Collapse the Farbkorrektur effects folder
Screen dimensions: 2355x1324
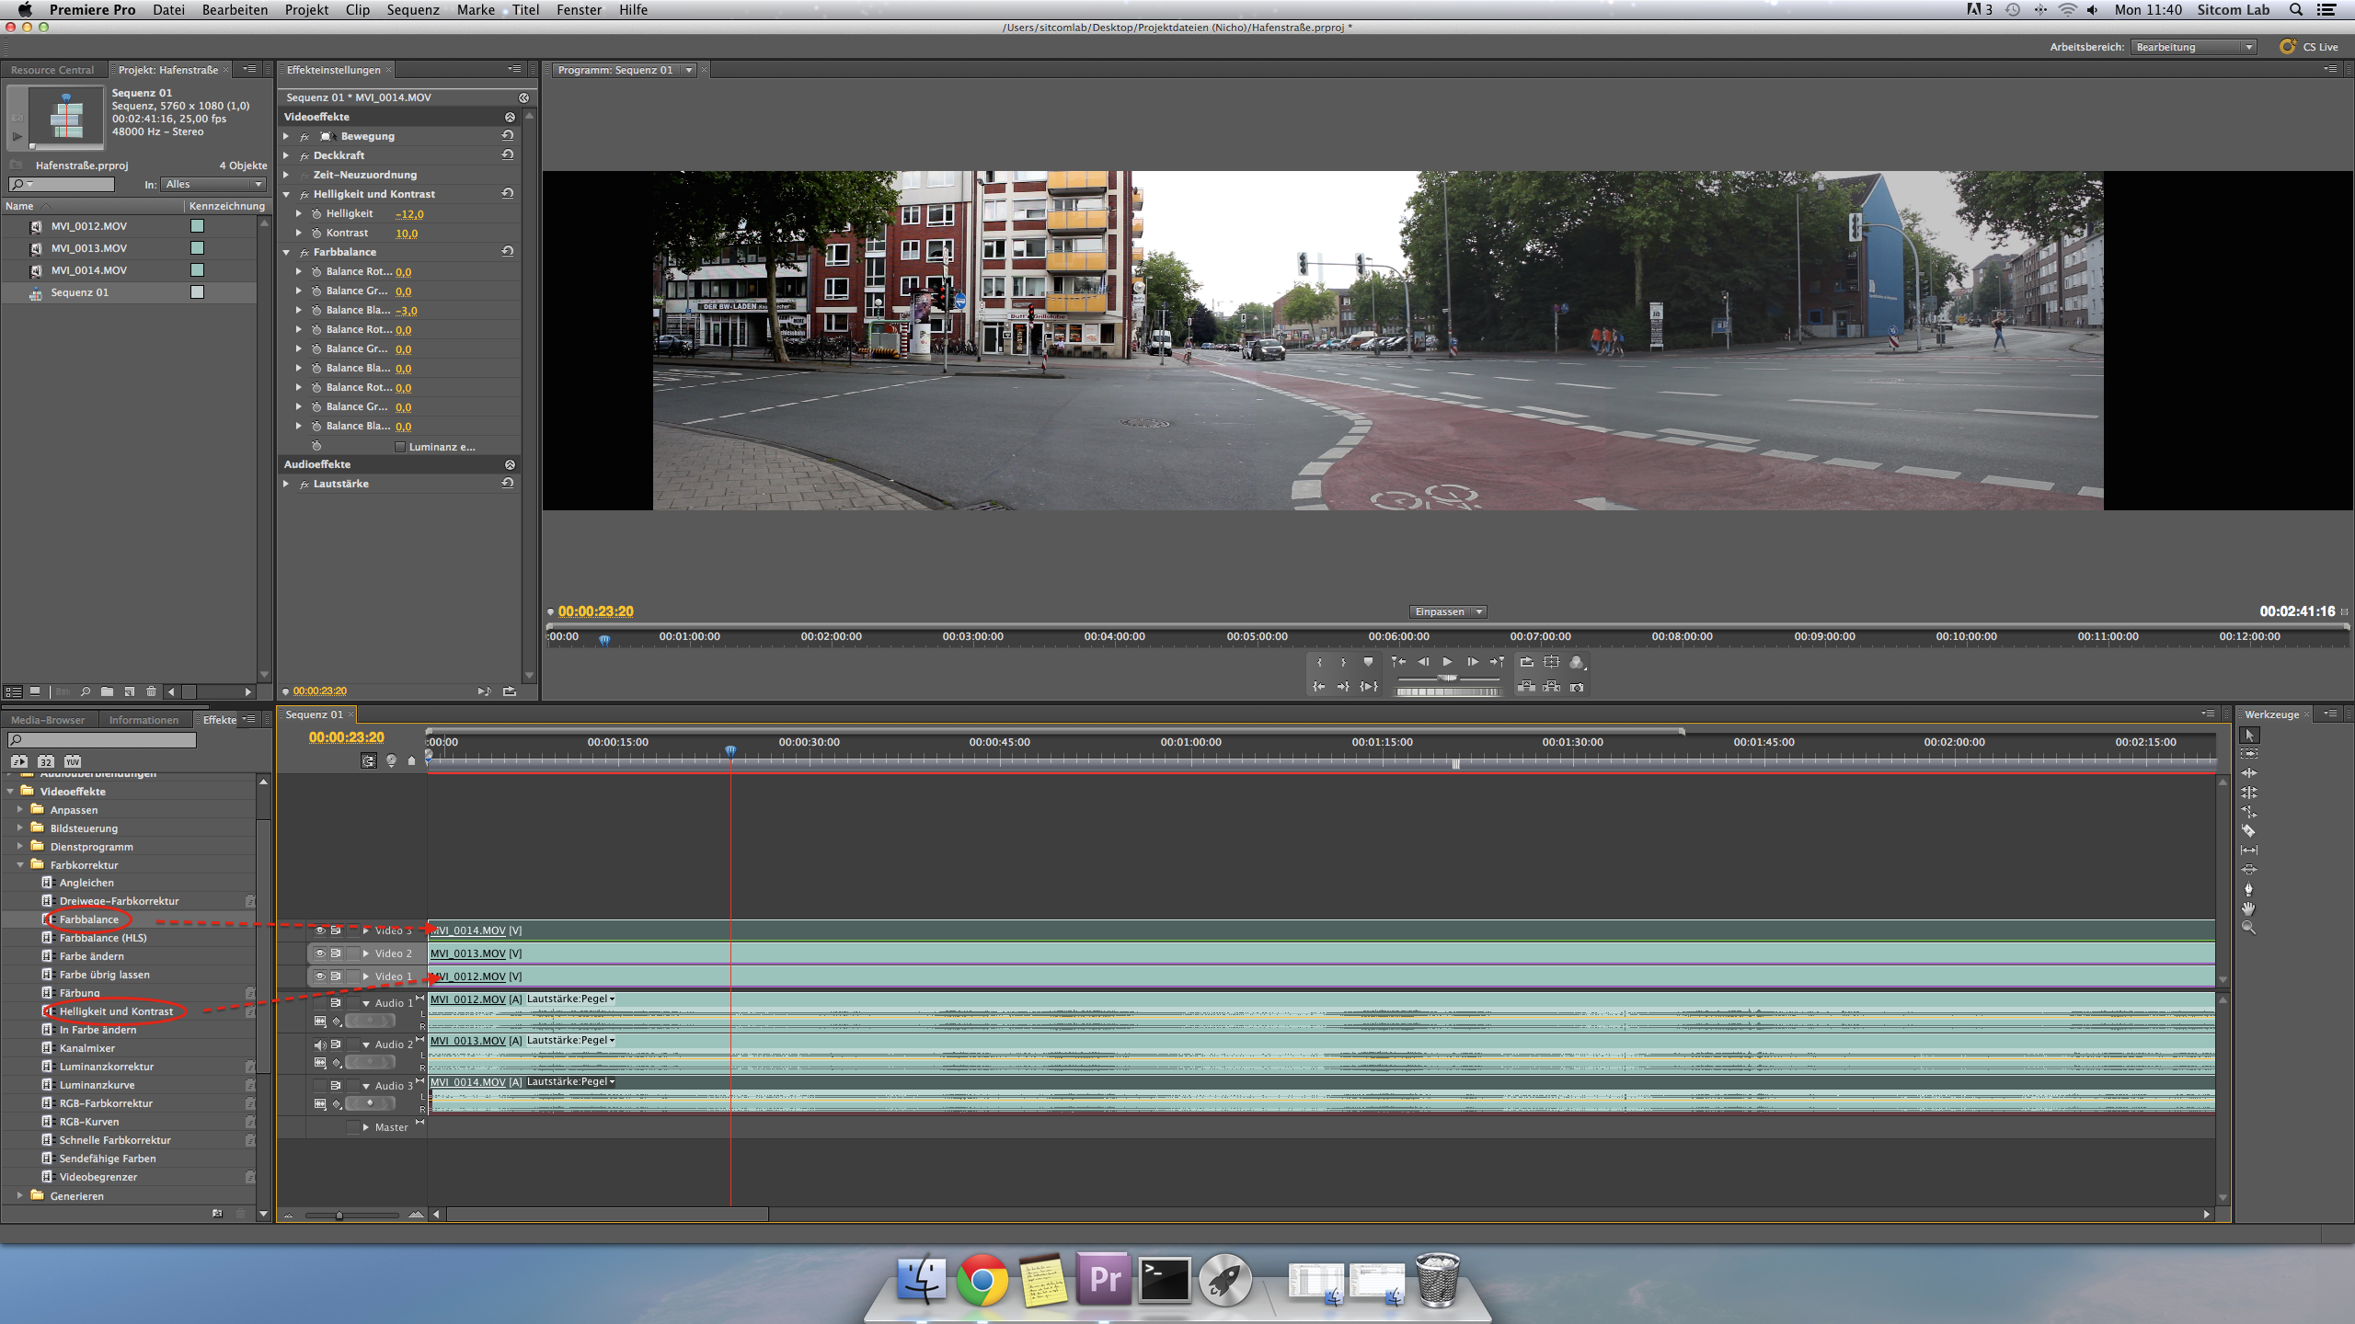coord(20,865)
